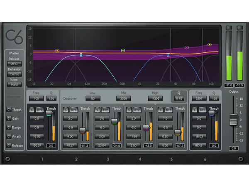Click the band 2 release value 40.27
Image resolution: width=249 pixels, height=187 pixels.
click(x=71, y=145)
